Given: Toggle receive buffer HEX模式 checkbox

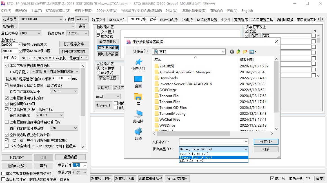Looking at the screenshot, I should click(99, 36).
